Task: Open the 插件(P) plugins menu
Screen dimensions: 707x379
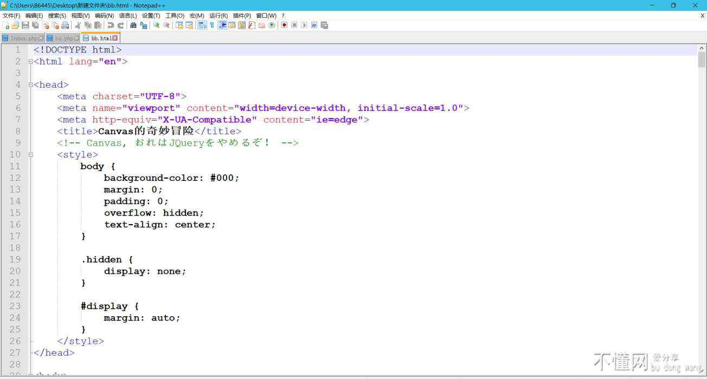Action: click(242, 16)
